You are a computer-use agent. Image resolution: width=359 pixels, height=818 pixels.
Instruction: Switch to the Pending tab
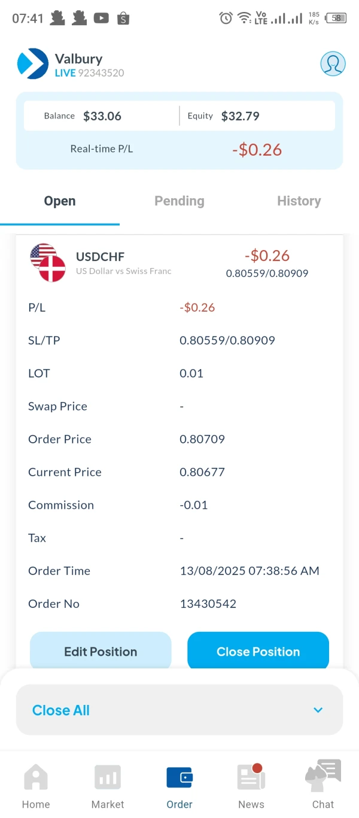coord(180,201)
